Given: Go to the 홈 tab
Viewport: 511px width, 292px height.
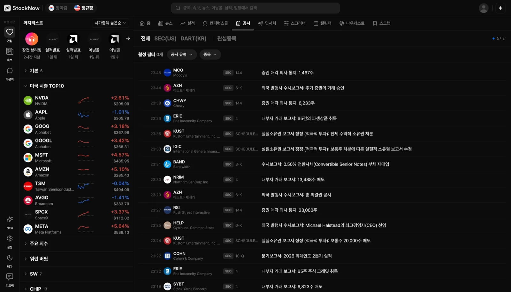Looking at the screenshot, I should click(145, 23).
